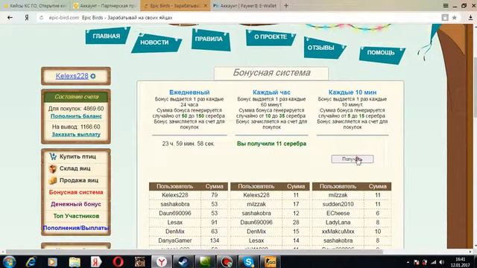
Task: Click xxMakcuMxx in the 10-minute table
Action: [x=338, y=232]
